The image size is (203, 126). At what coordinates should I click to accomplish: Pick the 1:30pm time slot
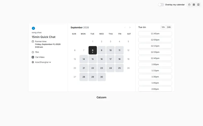[x=155, y=77]
